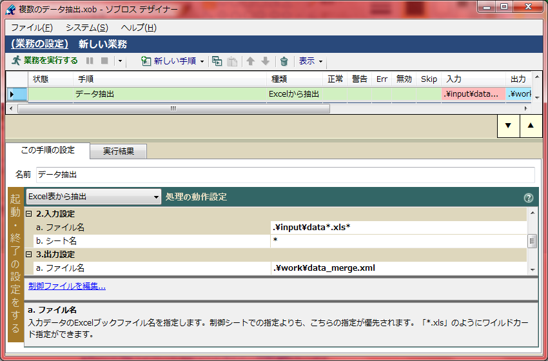This screenshot has width=548, height=361.
Task: Click the 正常 column header
Action: tap(335, 79)
